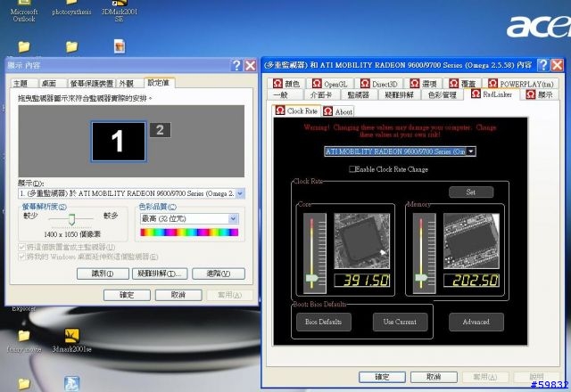The width and height of the screenshot is (571, 392).
Task: Switch to the 覆蓋 tab
Action: (462, 84)
